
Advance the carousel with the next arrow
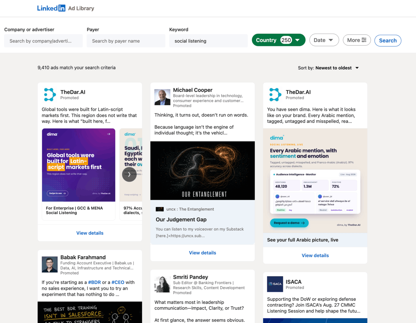click(129, 174)
